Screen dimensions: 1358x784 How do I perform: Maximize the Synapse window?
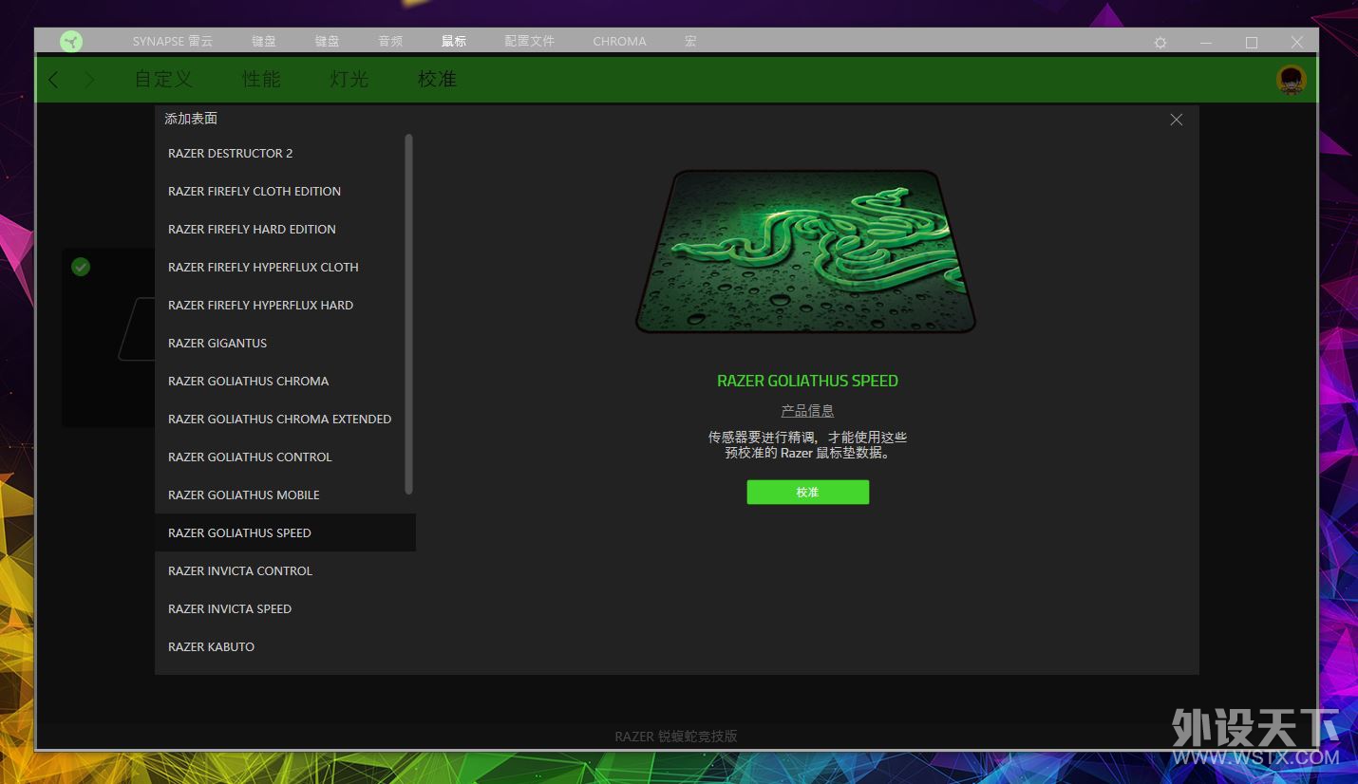[1251, 43]
